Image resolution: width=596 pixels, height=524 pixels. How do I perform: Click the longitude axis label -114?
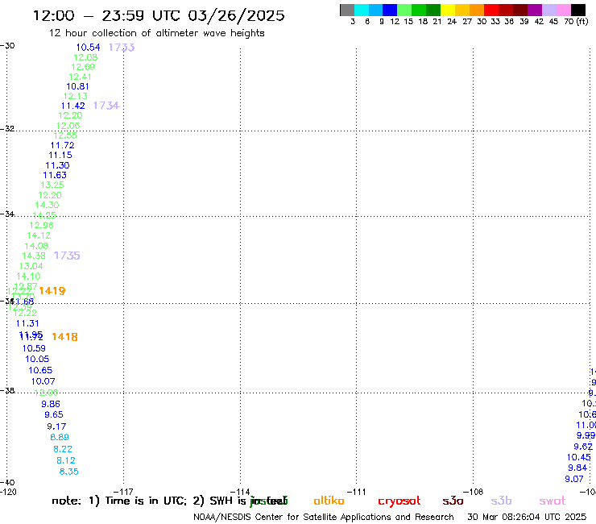pyautogui.click(x=240, y=492)
